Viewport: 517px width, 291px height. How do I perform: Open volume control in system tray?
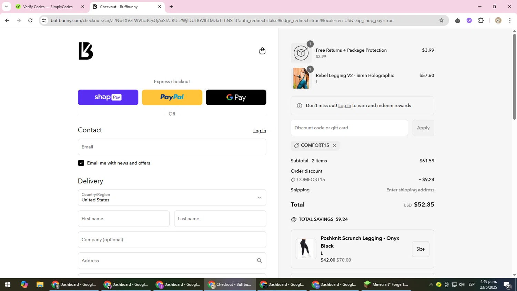tap(462, 284)
